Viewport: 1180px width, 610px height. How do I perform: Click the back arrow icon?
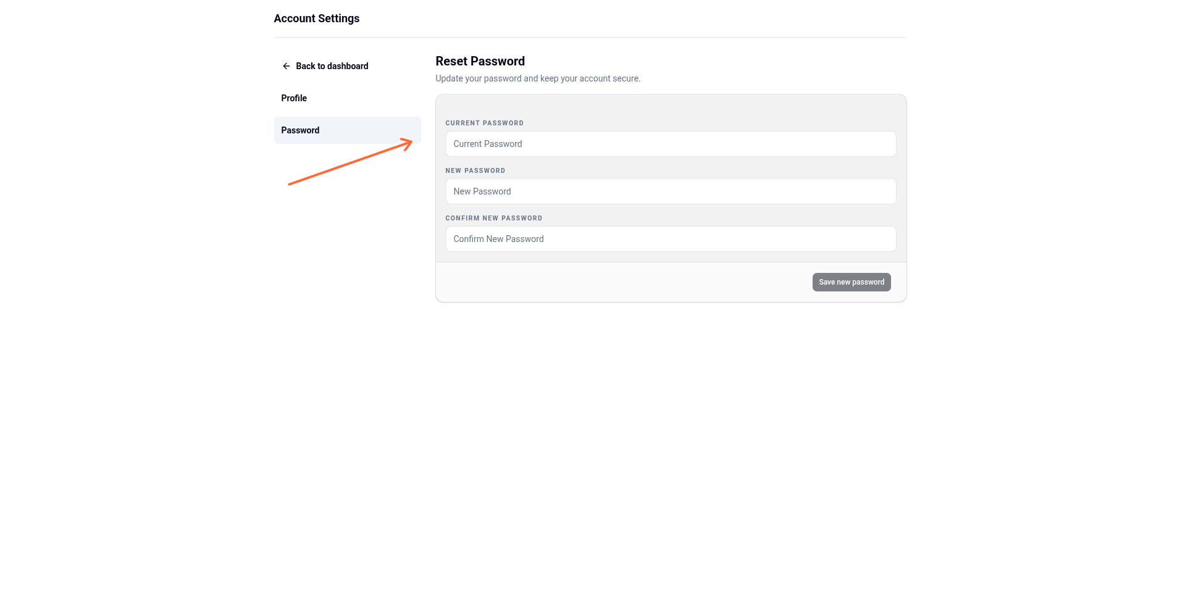pyautogui.click(x=286, y=66)
